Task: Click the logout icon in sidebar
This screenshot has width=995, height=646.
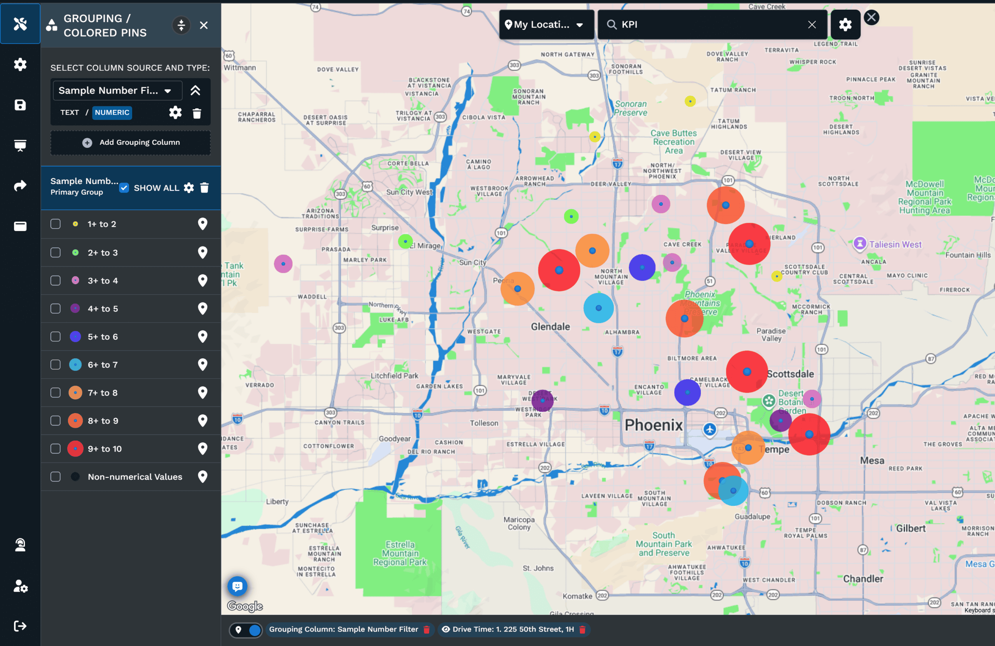Action: (x=20, y=626)
